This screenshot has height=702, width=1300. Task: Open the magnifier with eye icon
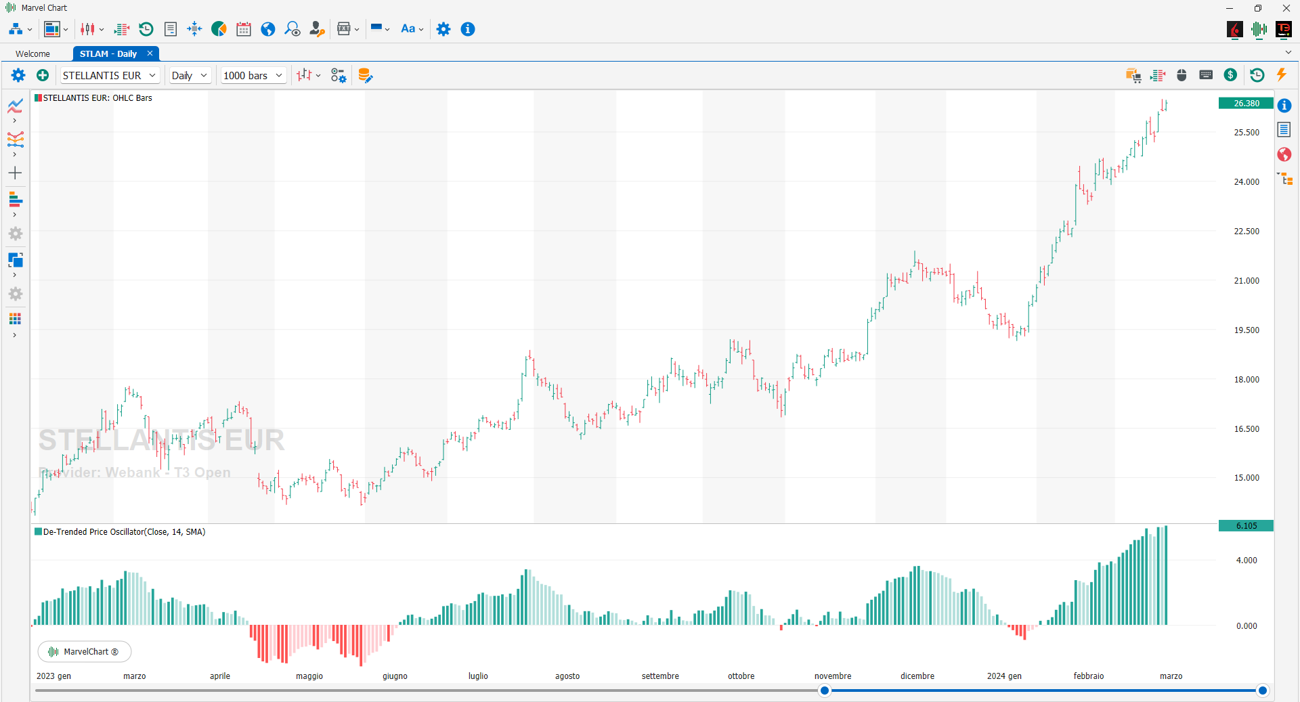coord(292,29)
